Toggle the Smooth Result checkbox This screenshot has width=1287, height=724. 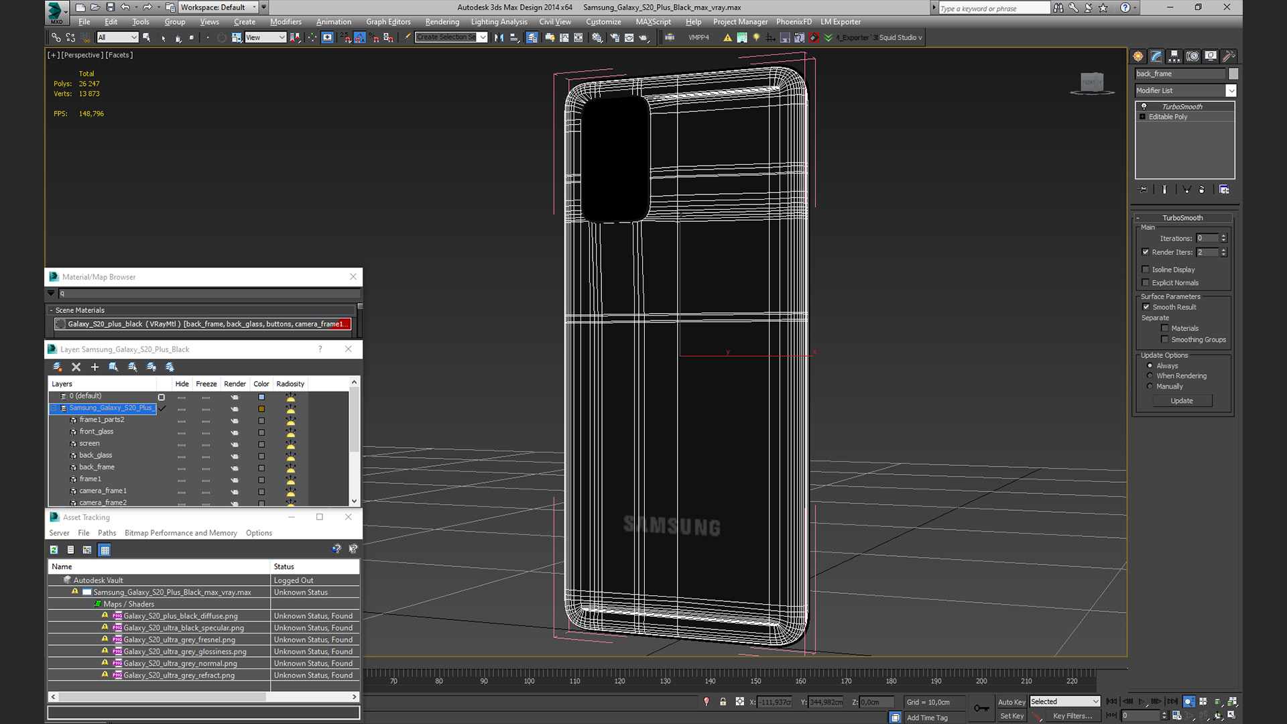click(1146, 307)
